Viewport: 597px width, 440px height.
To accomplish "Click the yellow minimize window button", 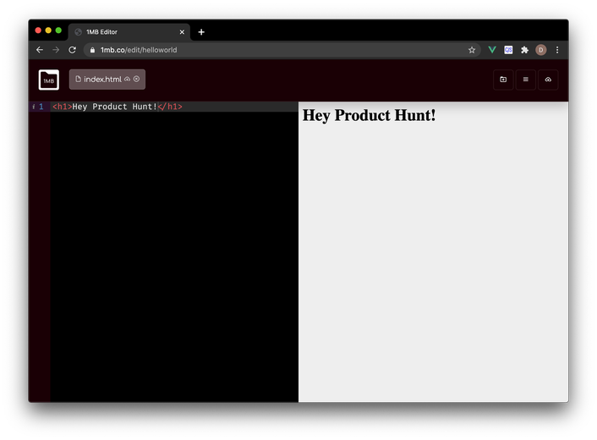I will point(48,30).
